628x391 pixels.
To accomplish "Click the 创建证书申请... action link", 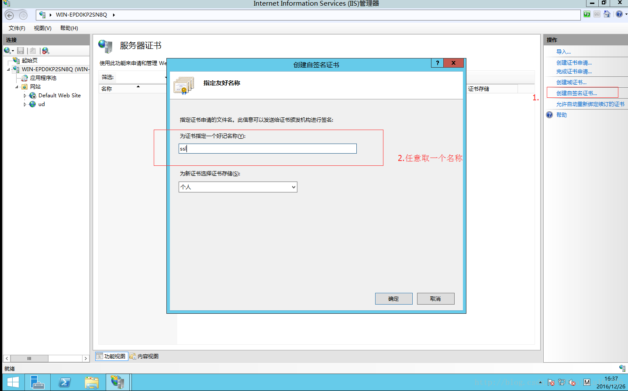I will click(574, 63).
